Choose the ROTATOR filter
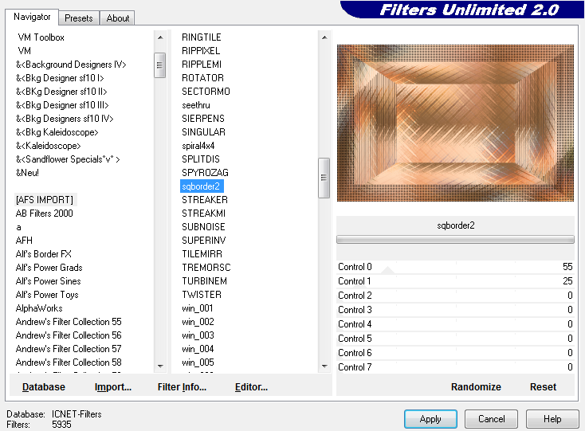Image resolution: width=585 pixels, height=431 pixels. 202,78
